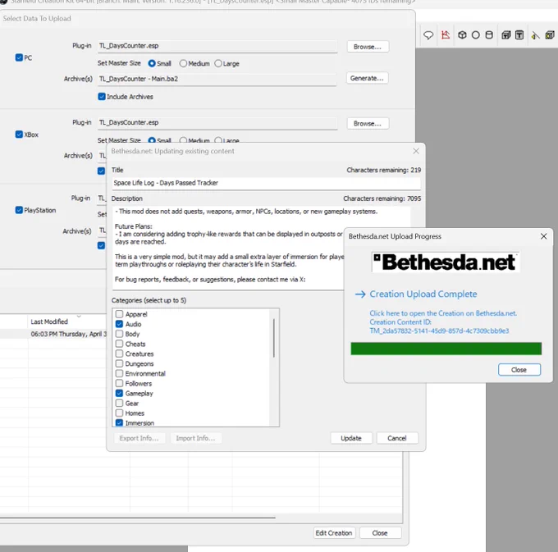Check the Body category
The height and width of the screenshot is (552, 558).
pyautogui.click(x=119, y=334)
